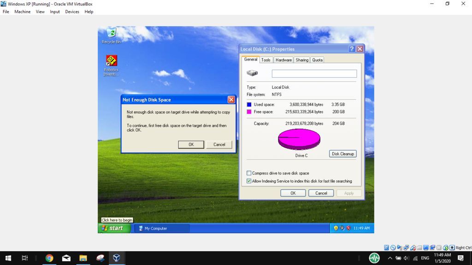Click host volume speaker icon
The height and width of the screenshot is (265, 472).
[407, 258]
